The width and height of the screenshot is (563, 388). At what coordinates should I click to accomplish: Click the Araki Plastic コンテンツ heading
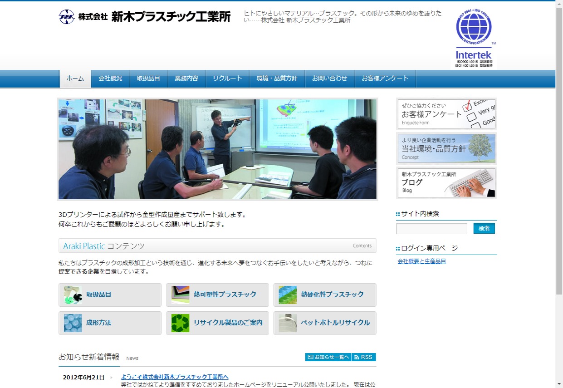[104, 246]
